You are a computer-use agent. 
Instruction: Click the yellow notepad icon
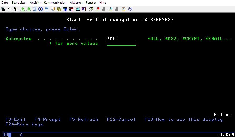[x=123, y=9]
